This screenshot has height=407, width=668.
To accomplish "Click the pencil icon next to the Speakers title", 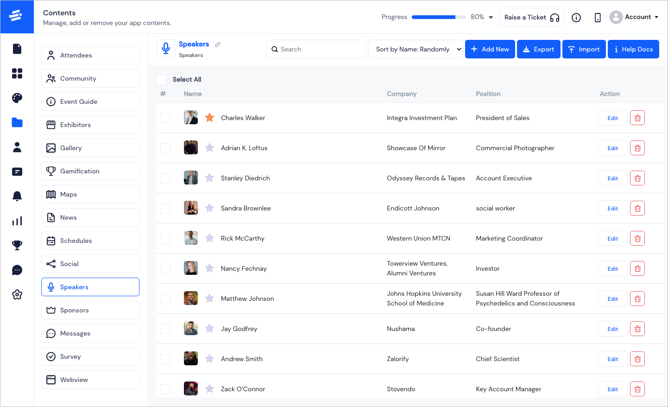I will point(218,45).
